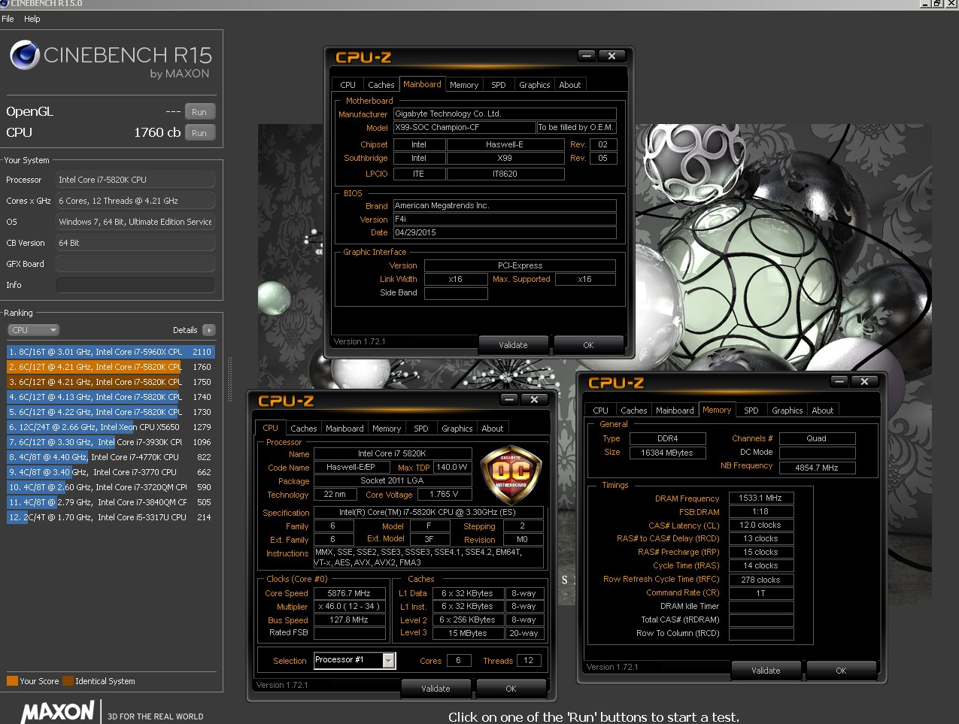
Task: Click OK in the CPU tab CPU-Z window
Action: (511, 689)
